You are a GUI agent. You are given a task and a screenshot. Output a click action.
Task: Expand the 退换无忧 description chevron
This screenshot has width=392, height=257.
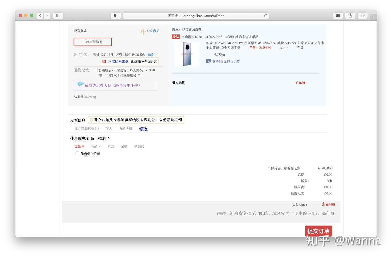tap(139, 75)
